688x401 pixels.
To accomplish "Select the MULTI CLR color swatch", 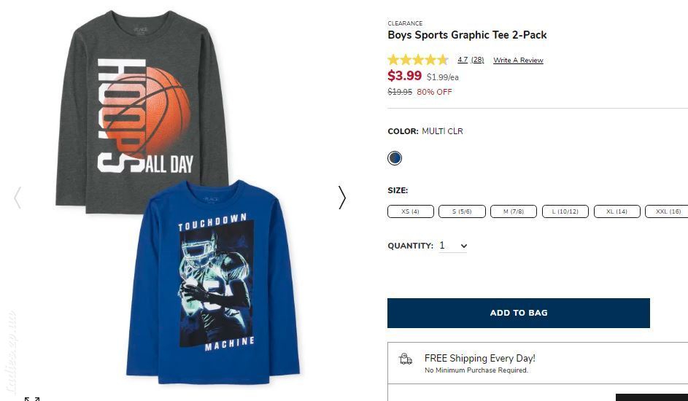I will click(395, 157).
